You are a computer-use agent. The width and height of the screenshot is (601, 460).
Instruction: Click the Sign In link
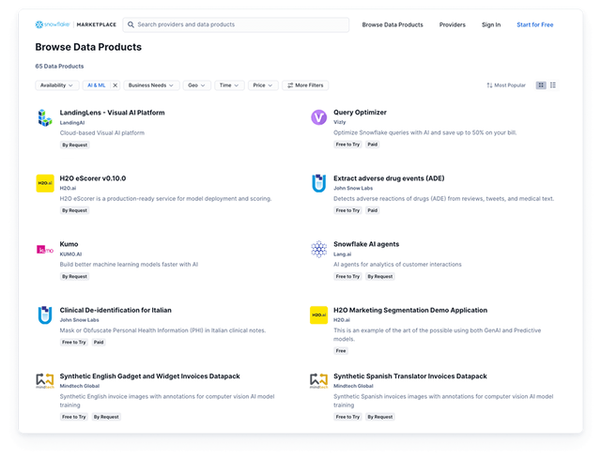click(491, 24)
